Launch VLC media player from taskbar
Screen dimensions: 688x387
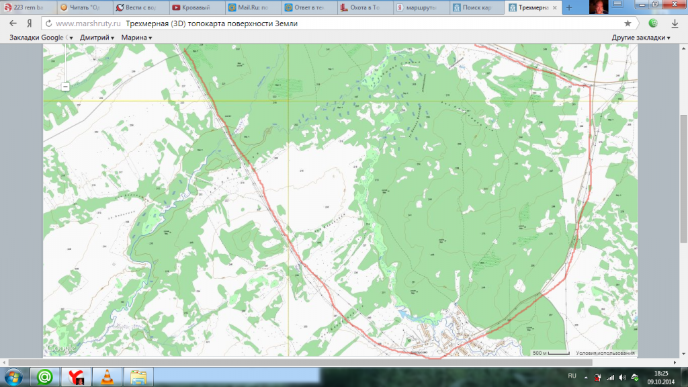pos(106,376)
